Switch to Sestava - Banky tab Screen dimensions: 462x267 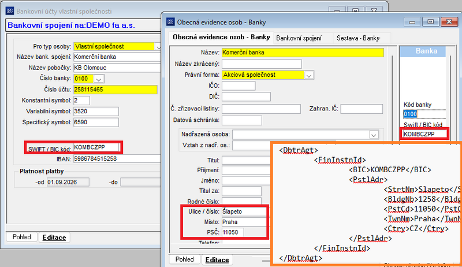(358, 38)
